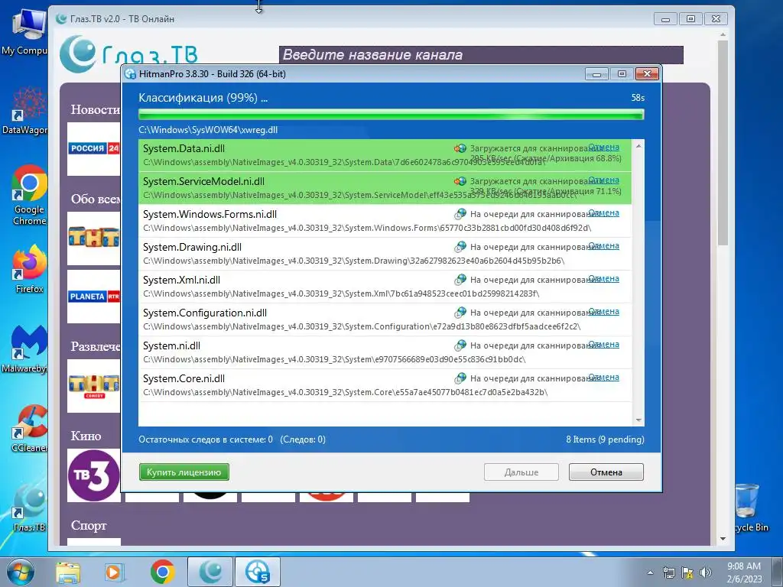Click queued status icon of System.Configuration.ni.dll

[x=460, y=313]
